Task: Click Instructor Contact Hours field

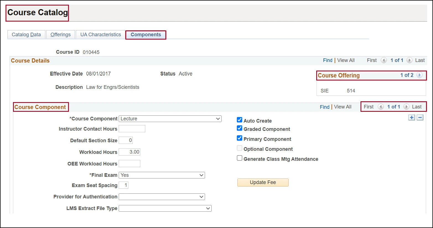Action: pos(132,129)
